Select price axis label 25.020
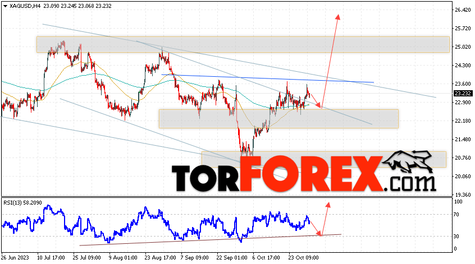 463,47
